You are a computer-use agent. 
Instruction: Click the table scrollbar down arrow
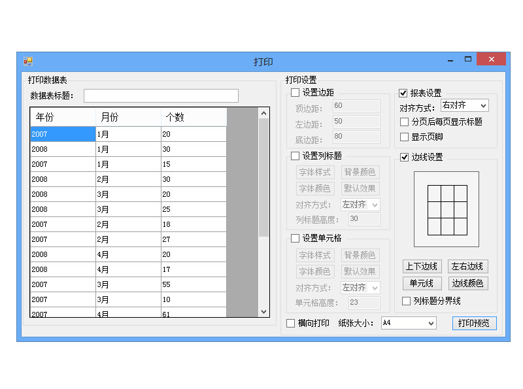264,312
